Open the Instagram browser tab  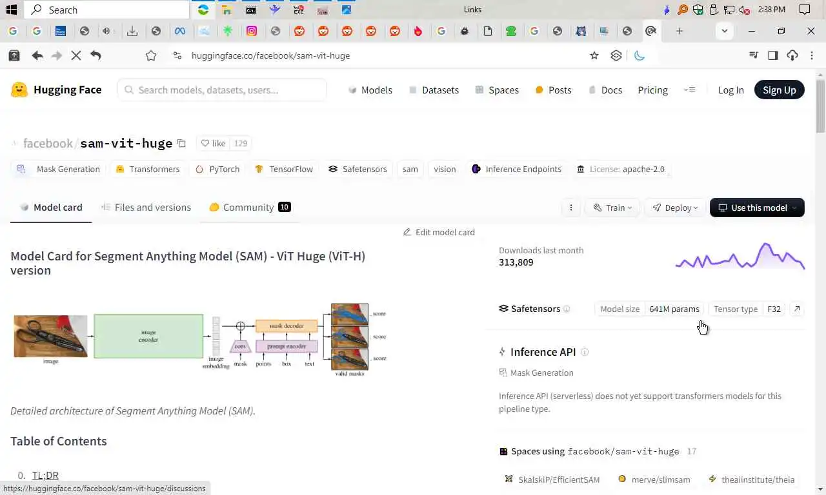[252, 31]
